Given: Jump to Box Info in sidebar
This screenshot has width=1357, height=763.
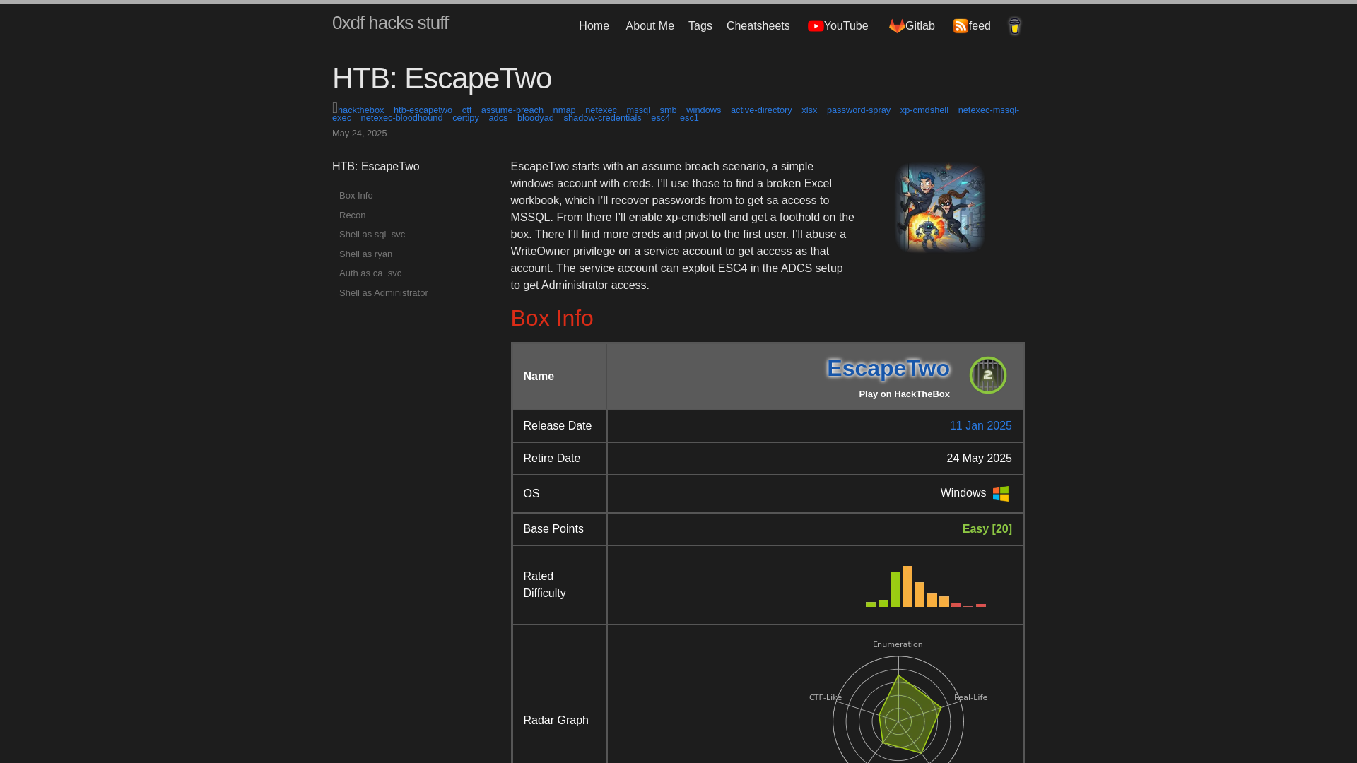Looking at the screenshot, I should [x=356, y=196].
